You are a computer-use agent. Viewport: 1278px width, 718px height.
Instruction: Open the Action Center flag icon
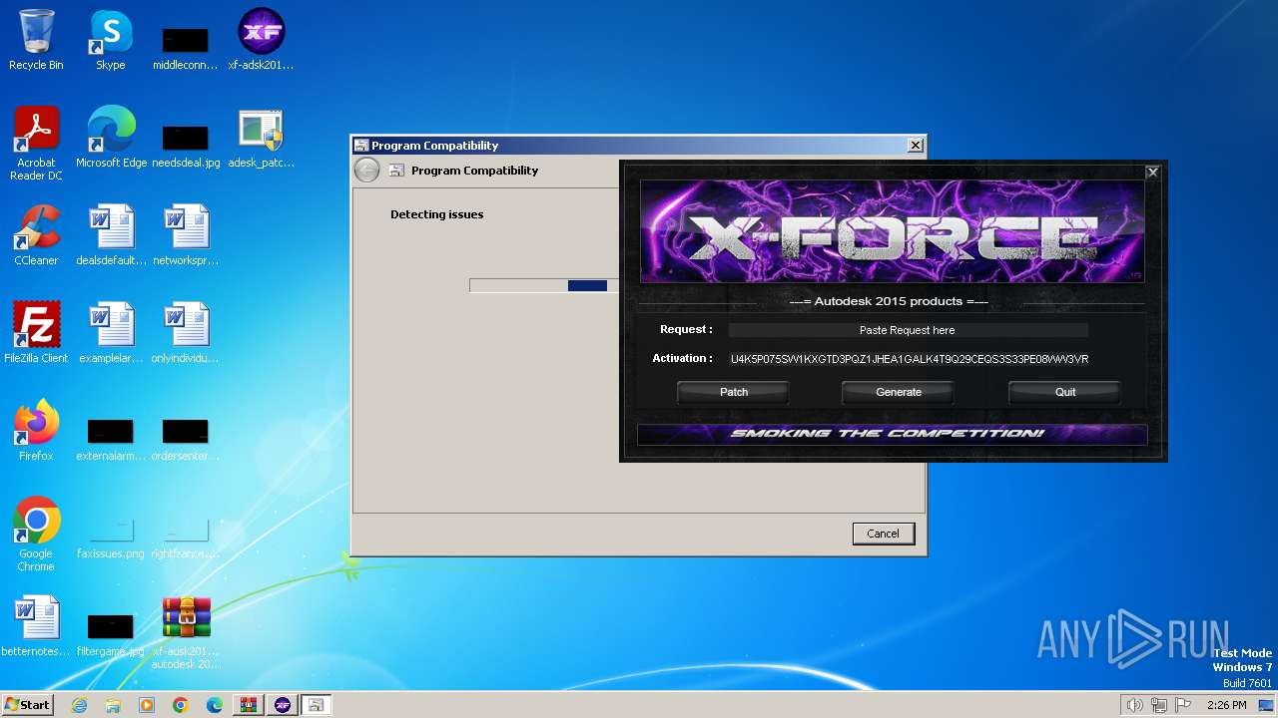[1183, 705]
